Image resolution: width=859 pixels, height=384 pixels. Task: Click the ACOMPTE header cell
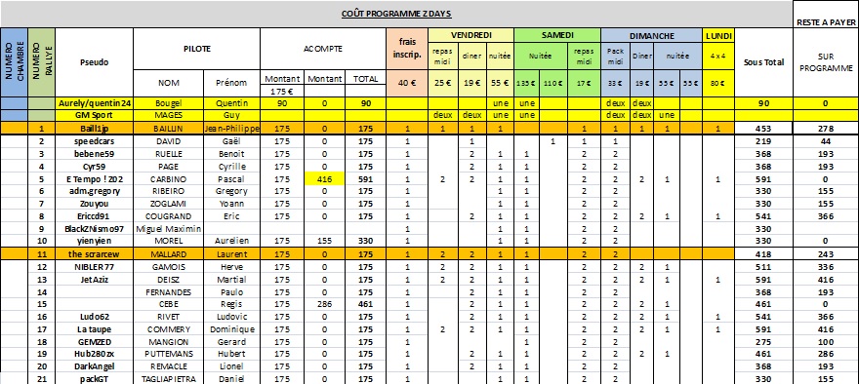click(323, 49)
